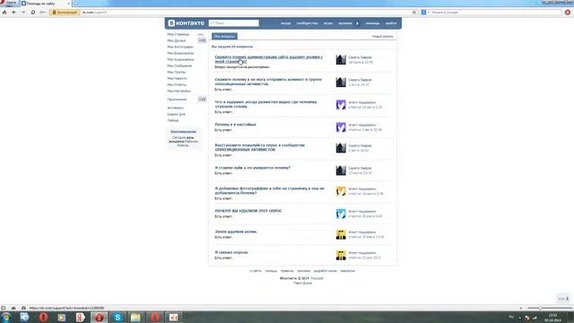Click 'Новый вопрос' link at top right
Viewport: 574px width, 323px height.
click(x=383, y=36)
